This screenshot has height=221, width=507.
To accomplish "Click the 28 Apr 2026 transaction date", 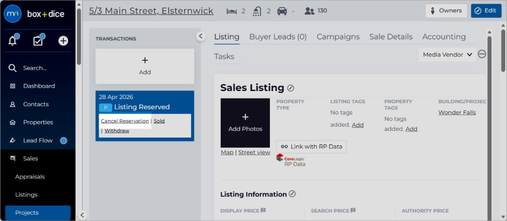I will (116, 97).
